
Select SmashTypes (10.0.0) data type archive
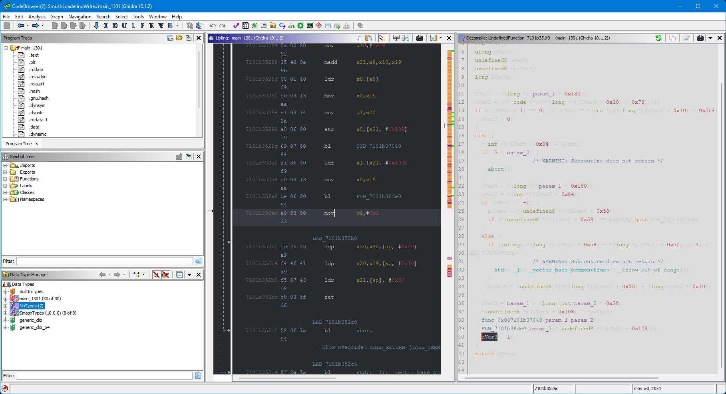click(x=48, y=313)
